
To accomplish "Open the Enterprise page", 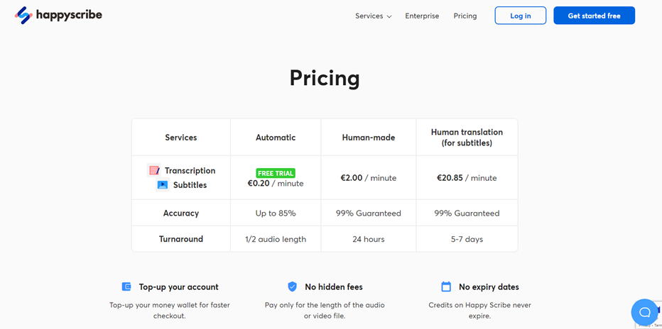I will [422, 16].
